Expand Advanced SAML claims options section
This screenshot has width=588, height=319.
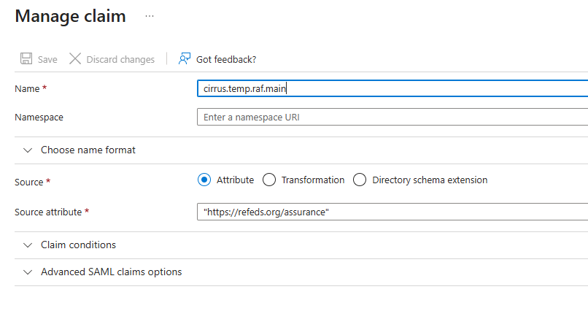[111, 272]
